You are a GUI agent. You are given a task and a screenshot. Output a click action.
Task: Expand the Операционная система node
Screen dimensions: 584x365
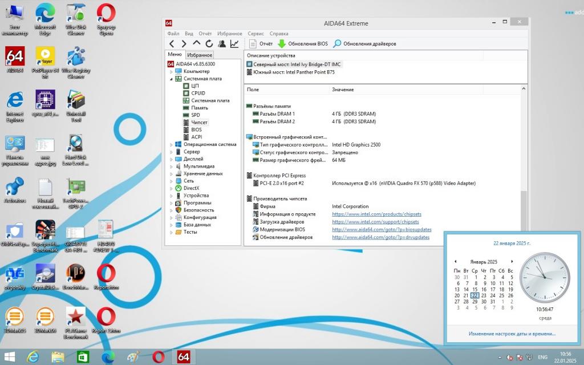pyautogui.click(x=171, y=144)
